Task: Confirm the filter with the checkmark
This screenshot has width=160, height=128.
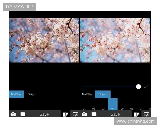Action: coord(146,87)
